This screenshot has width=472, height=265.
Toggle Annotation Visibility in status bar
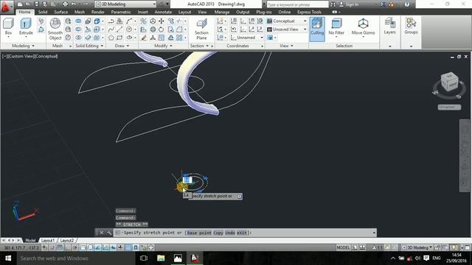pyautogui.click(x=386, y=247)
